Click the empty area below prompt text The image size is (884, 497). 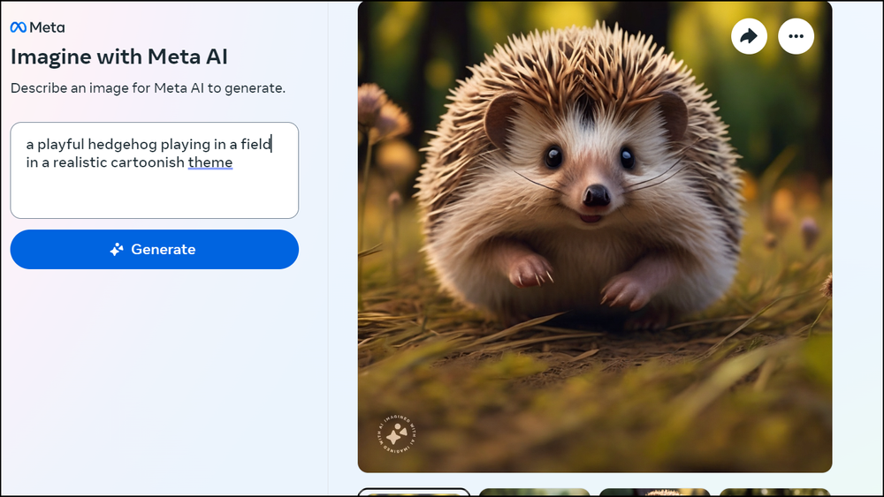coord(155,194)
